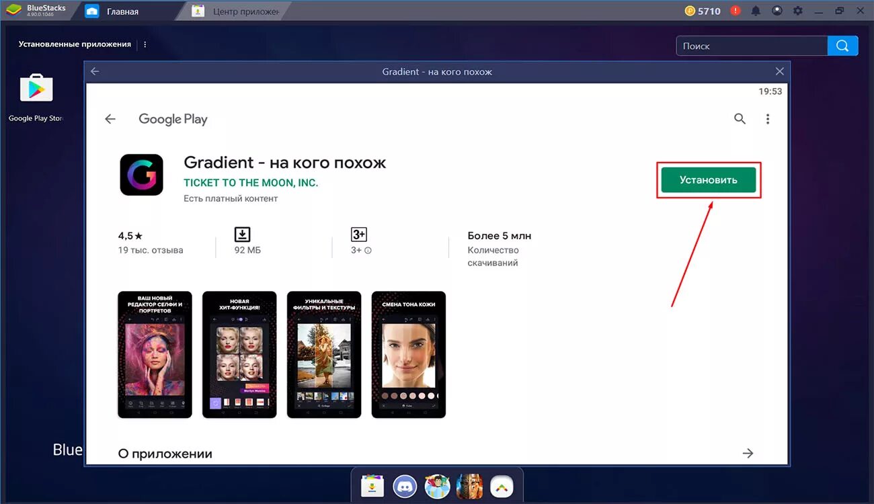Open Google Play Store desktop shortcut

tap(36, 97)
